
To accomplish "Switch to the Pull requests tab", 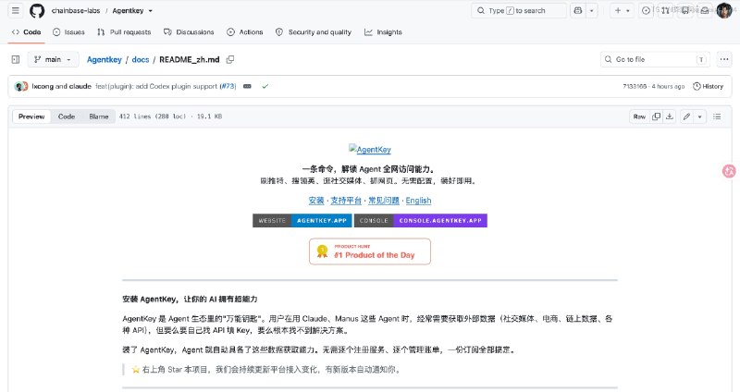I will click(124, 32).
